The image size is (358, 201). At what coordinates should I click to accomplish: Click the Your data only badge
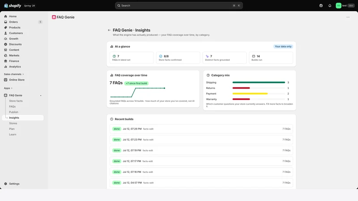click(283, 46)
